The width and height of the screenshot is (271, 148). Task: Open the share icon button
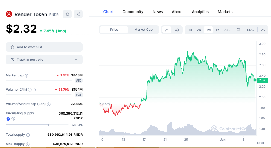pyautogui.click(x=78, y=14)
